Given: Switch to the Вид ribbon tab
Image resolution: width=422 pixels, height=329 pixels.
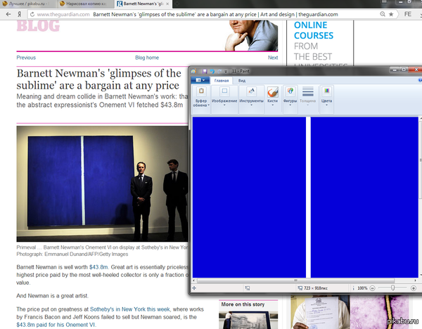Looking at the screenshot, I should [x=242, y=81].
